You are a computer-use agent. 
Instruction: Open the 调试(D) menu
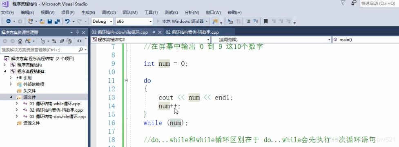tap(109, 13)
